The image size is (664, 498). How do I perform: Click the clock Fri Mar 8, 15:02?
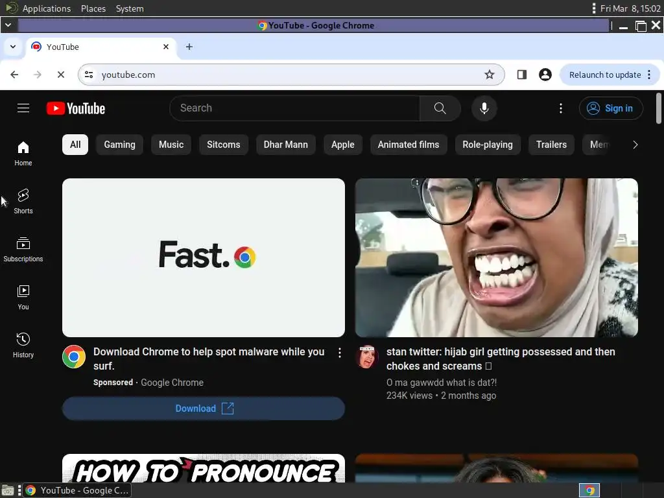click(630, 8)
